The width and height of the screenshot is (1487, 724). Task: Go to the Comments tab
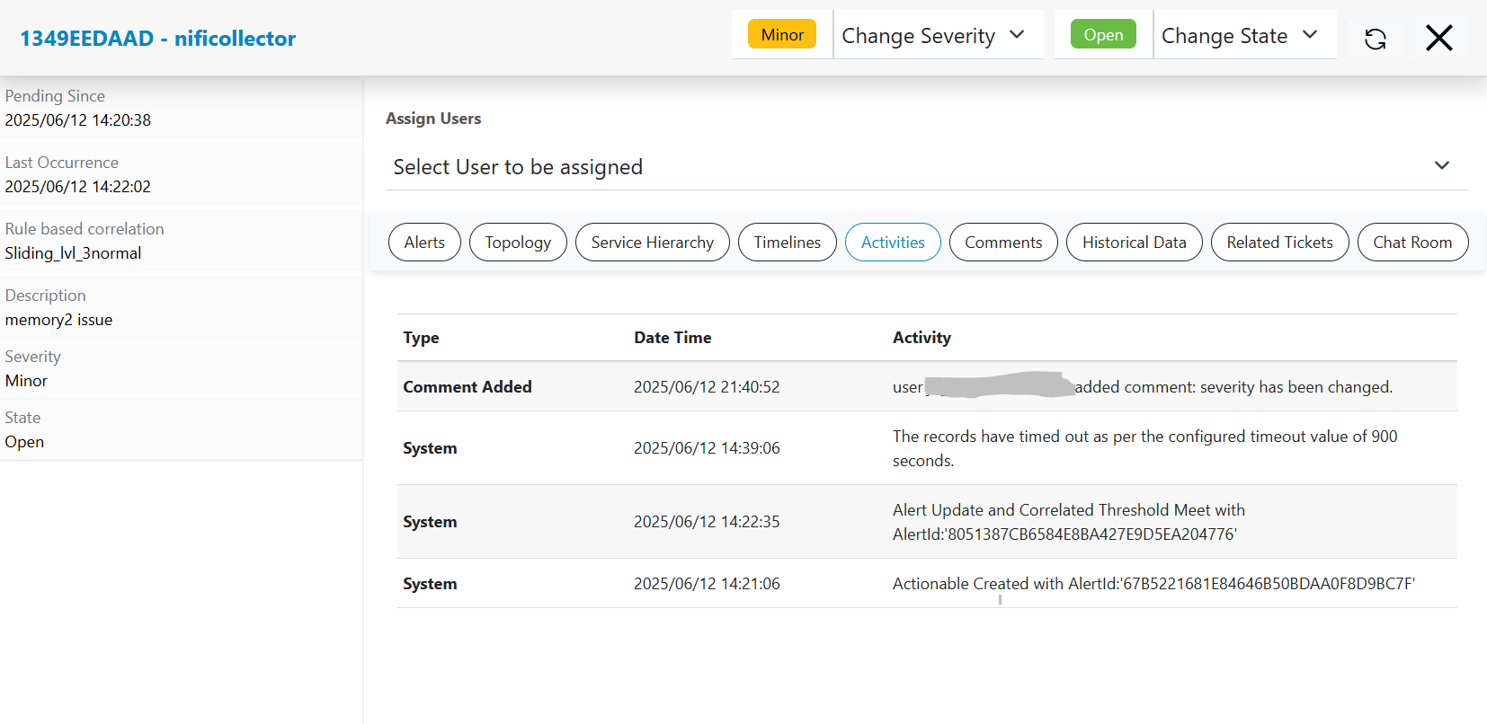click(1003, 243)
